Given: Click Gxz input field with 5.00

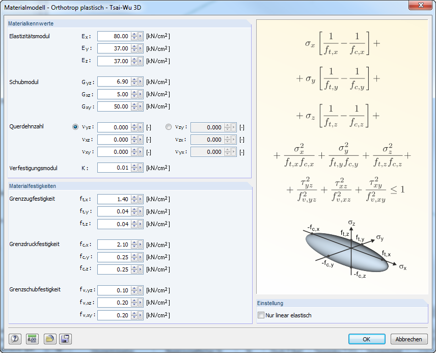Looking at the screenshot, I should [x=114, y=94].
